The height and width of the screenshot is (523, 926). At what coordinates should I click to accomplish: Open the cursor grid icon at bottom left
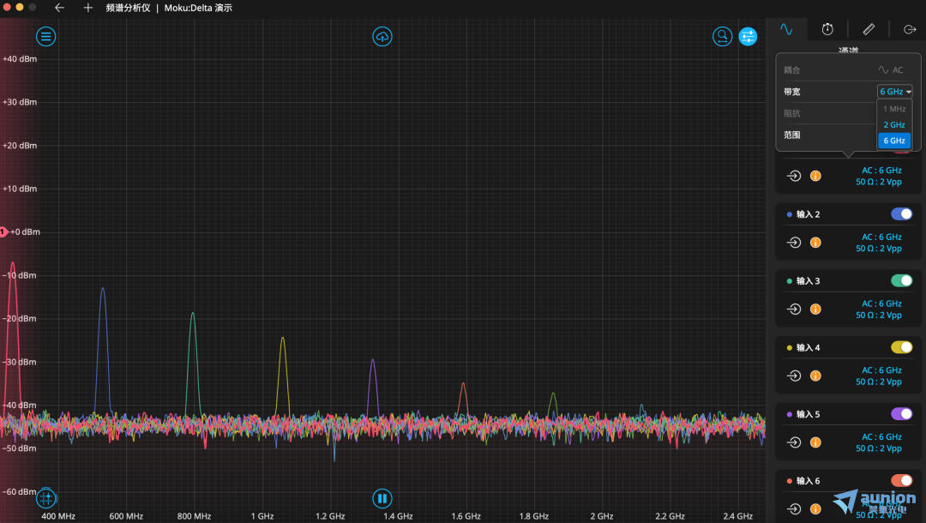(x=45, y=497)
